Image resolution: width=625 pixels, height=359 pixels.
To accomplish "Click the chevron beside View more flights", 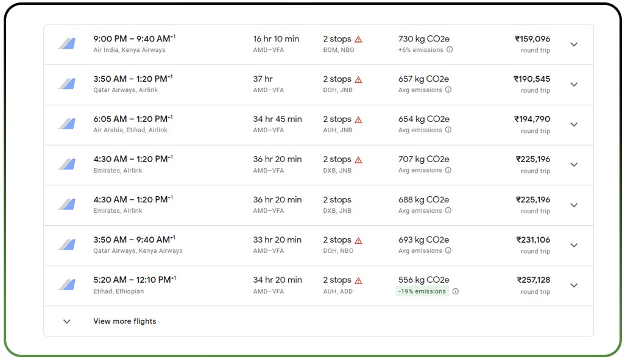I will 66,321.
